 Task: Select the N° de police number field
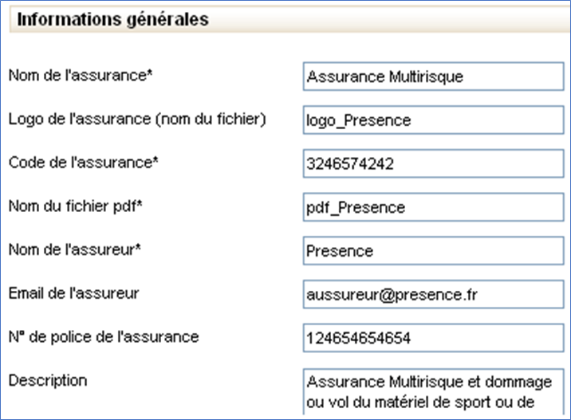tap(433, 338)
